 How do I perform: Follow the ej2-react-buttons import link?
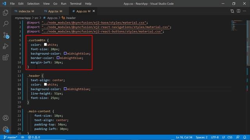click(x=102, y=31)
